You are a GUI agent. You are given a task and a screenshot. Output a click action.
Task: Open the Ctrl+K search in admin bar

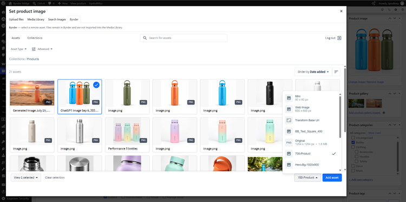coord(38,3)
